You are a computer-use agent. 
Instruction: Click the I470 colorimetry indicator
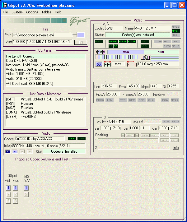176,41
